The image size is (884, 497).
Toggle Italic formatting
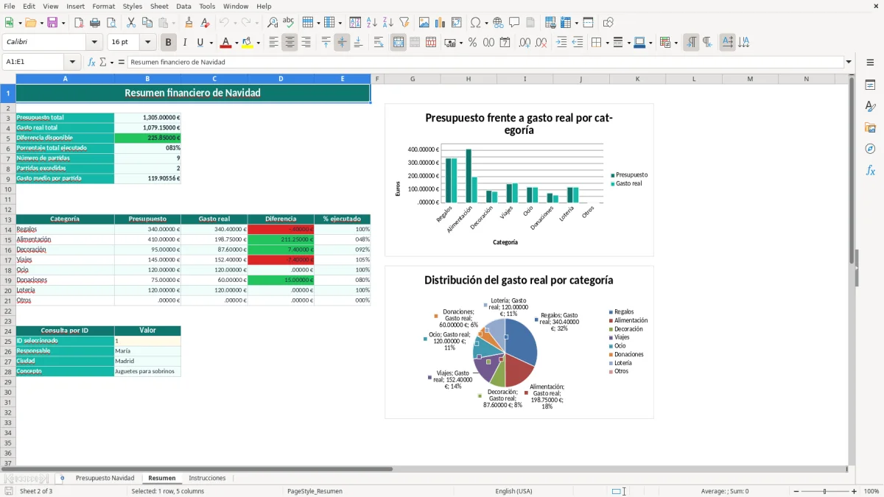pyautogui.click(x=185, y=43)
